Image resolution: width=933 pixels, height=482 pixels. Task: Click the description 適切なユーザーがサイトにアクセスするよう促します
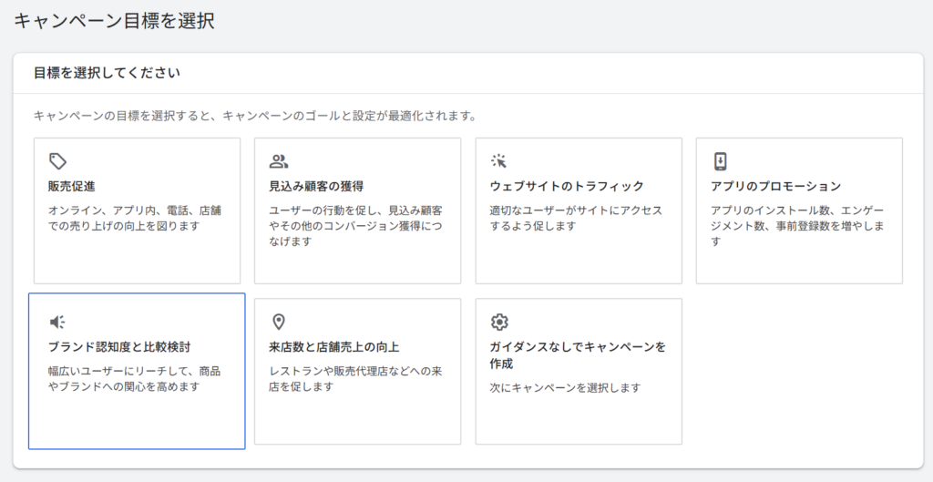(x=576, y=218)
